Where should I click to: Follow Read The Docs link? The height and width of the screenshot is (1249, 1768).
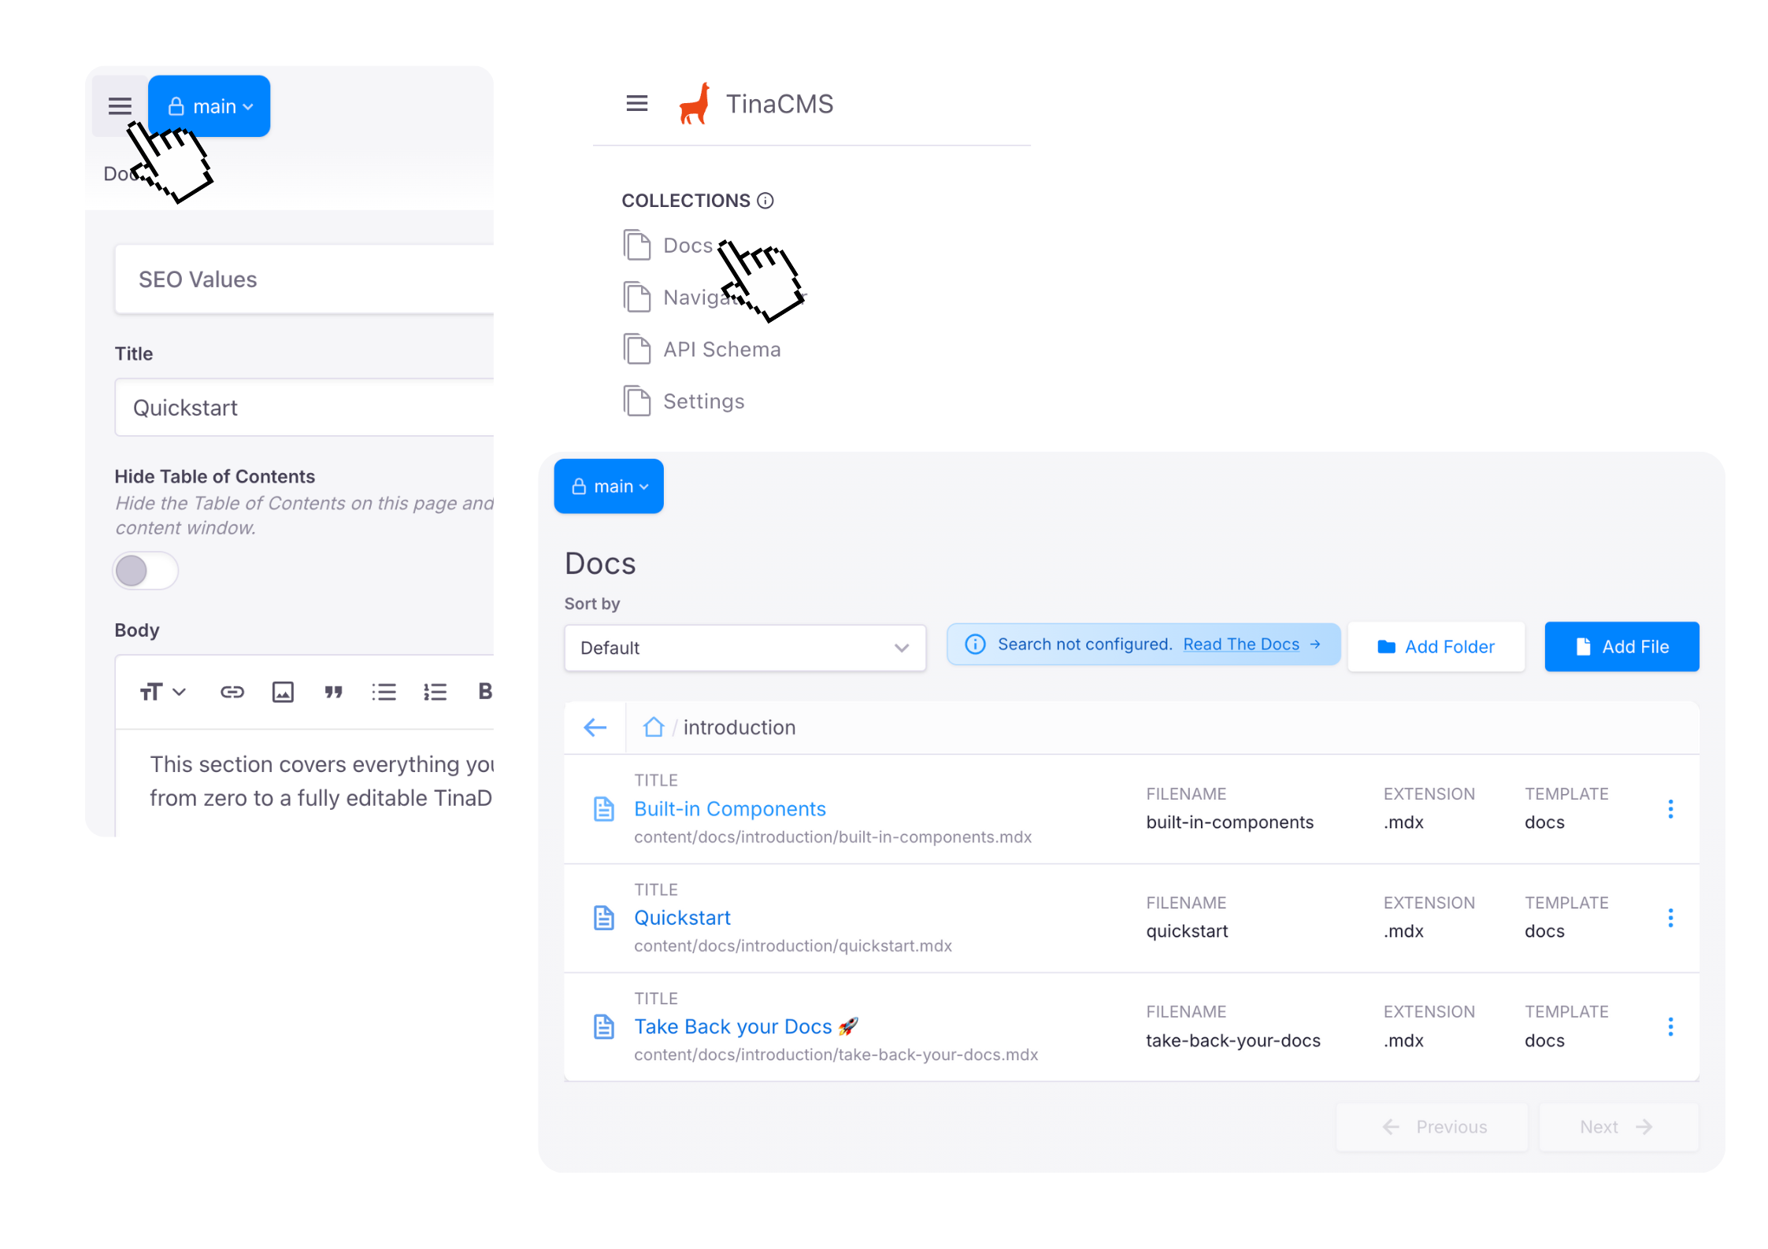pos(1240,644)
